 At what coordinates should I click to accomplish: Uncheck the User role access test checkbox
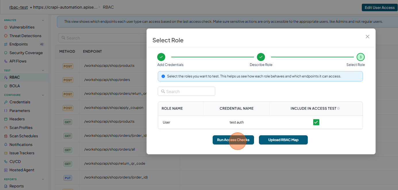(x=316, y=122)
